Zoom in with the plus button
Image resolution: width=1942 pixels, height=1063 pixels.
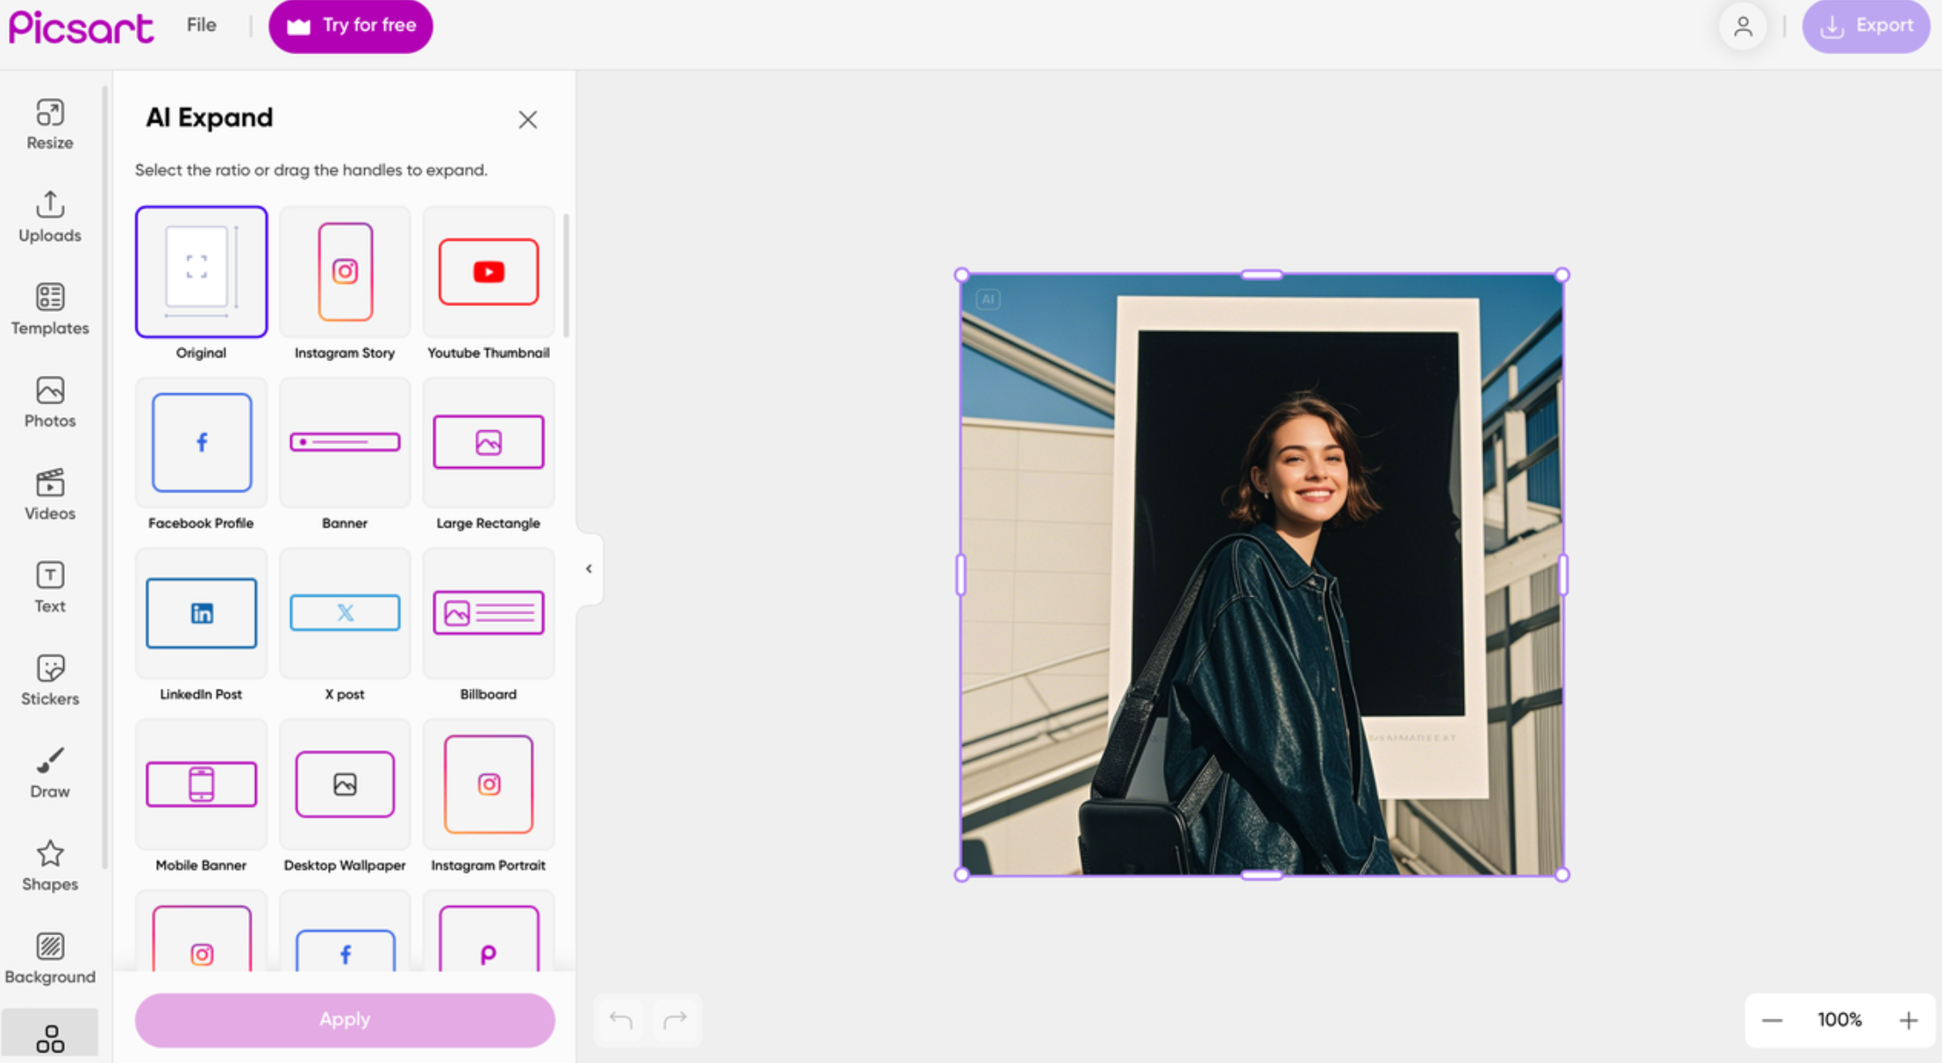(x=1908, y=1020)
